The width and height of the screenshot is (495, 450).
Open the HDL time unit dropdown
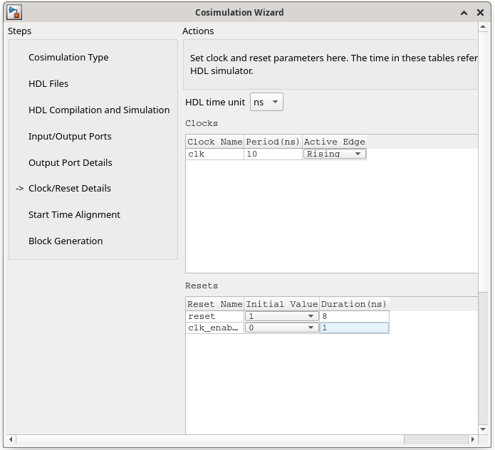pyautogui.click(x=266, y=102)
